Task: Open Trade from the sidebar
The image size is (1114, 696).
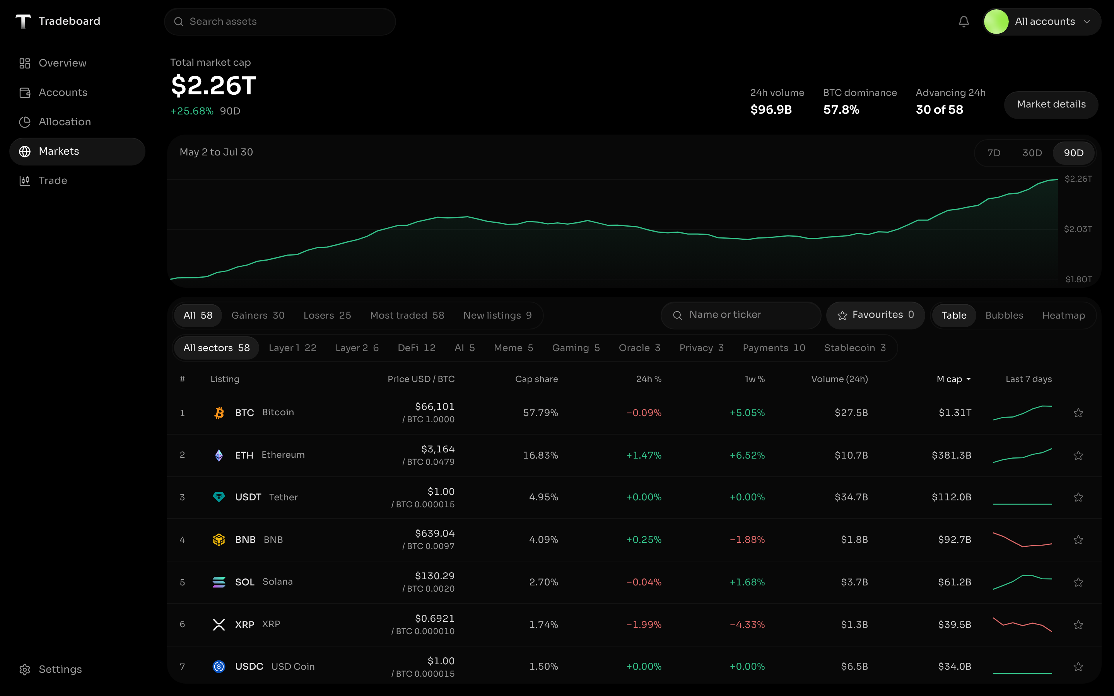Action: pos(77,181)
